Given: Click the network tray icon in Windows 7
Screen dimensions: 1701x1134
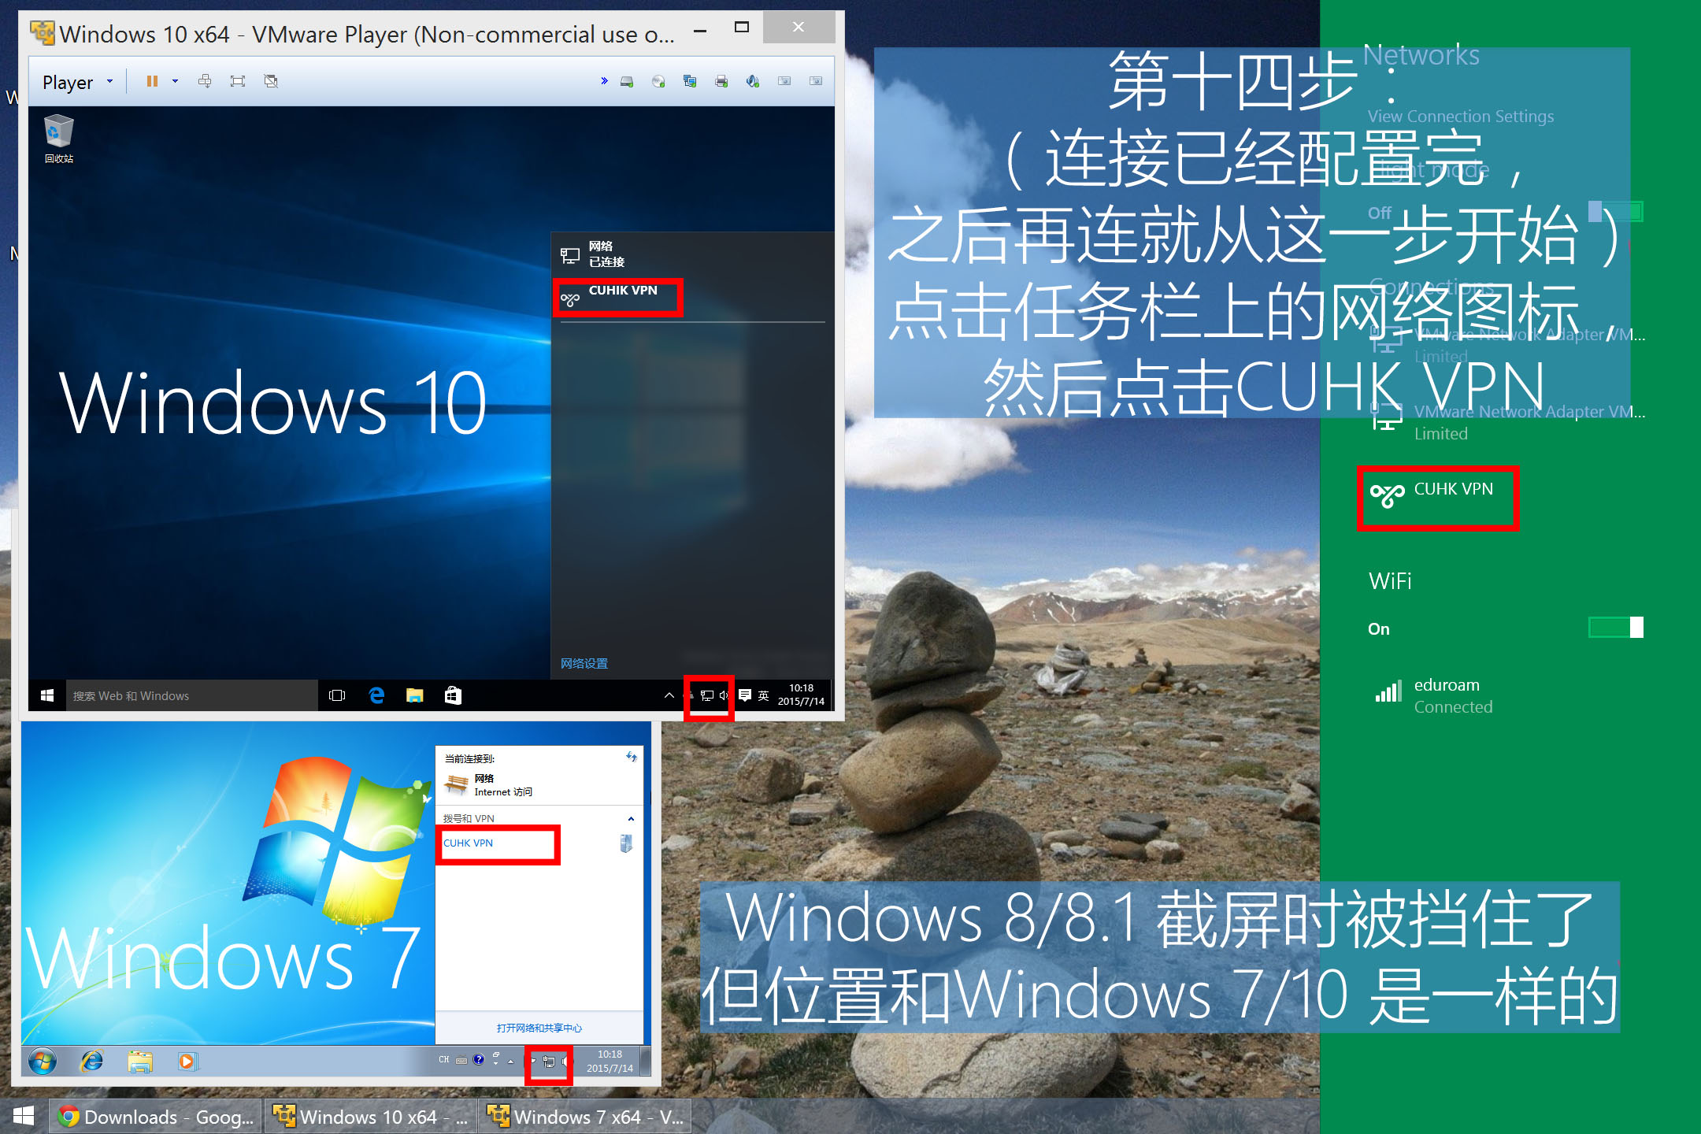Looking at the screenshot, I should (549, 1062).
